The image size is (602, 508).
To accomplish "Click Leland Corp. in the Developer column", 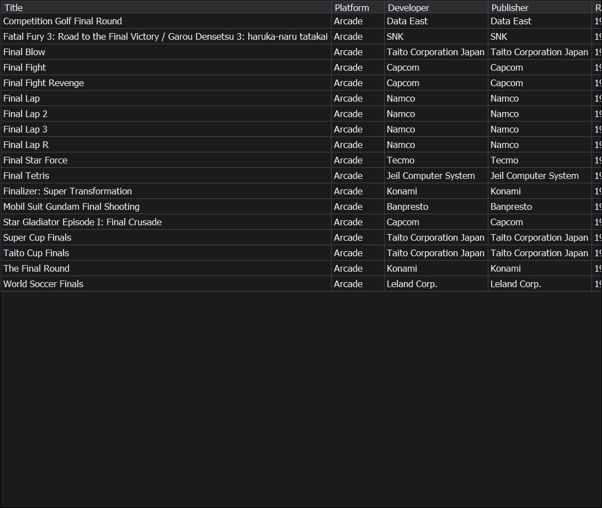I will coord(412,284).
